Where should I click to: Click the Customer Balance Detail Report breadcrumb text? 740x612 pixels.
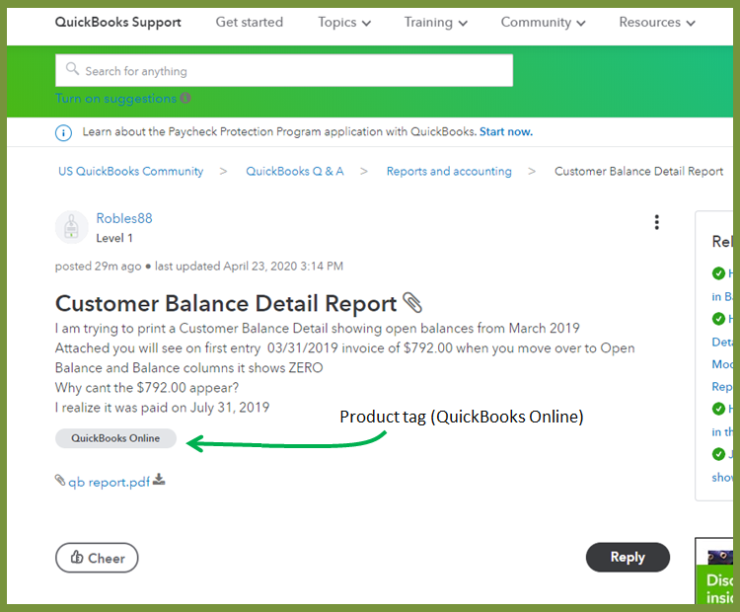click(638, 171)
